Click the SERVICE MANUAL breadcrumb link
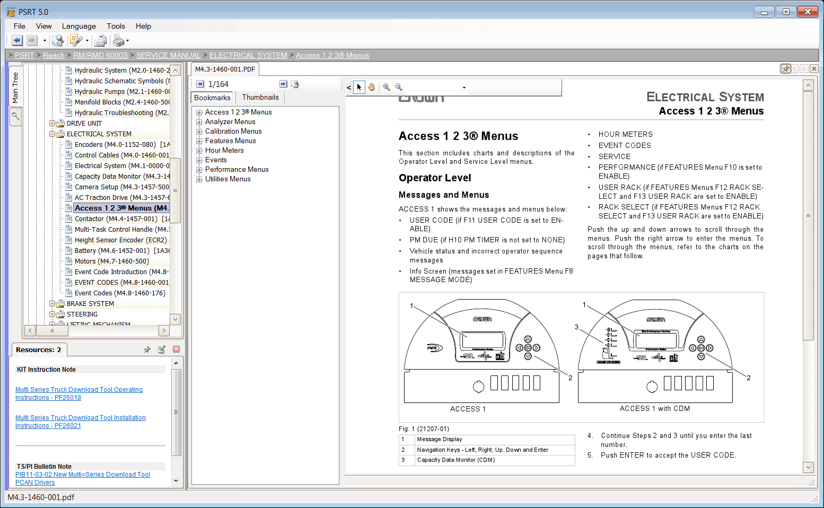This screenshot has height=508, width=824. click(x=168, y=55)
